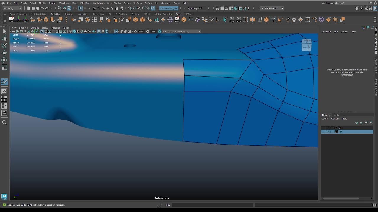Image resolution: width=378 pixels, height=212 pixels.
Task: Switch to the Poly Modeling shelf tab
Action: point(39,14)
